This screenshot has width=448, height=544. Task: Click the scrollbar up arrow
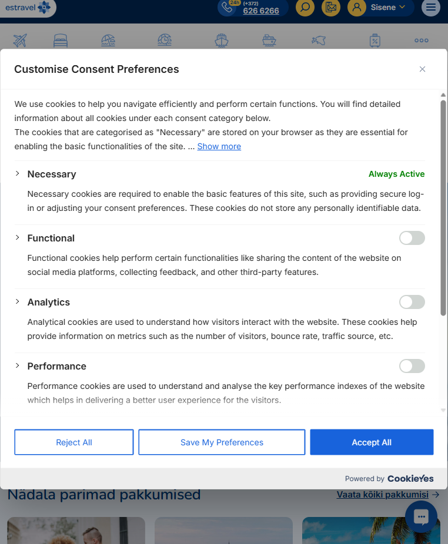point(443,95)
